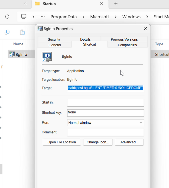Click the BgInfo target location value
This screenshot has width=169, height=188.
point(72,79)
